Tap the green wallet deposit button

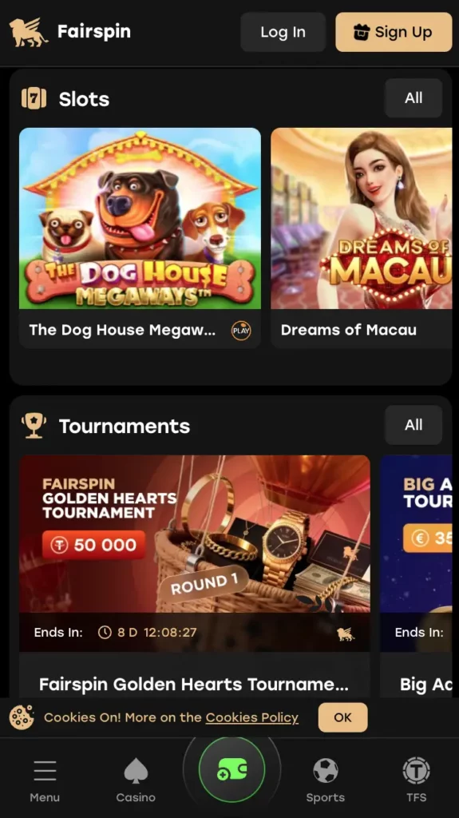click(231, 769)
